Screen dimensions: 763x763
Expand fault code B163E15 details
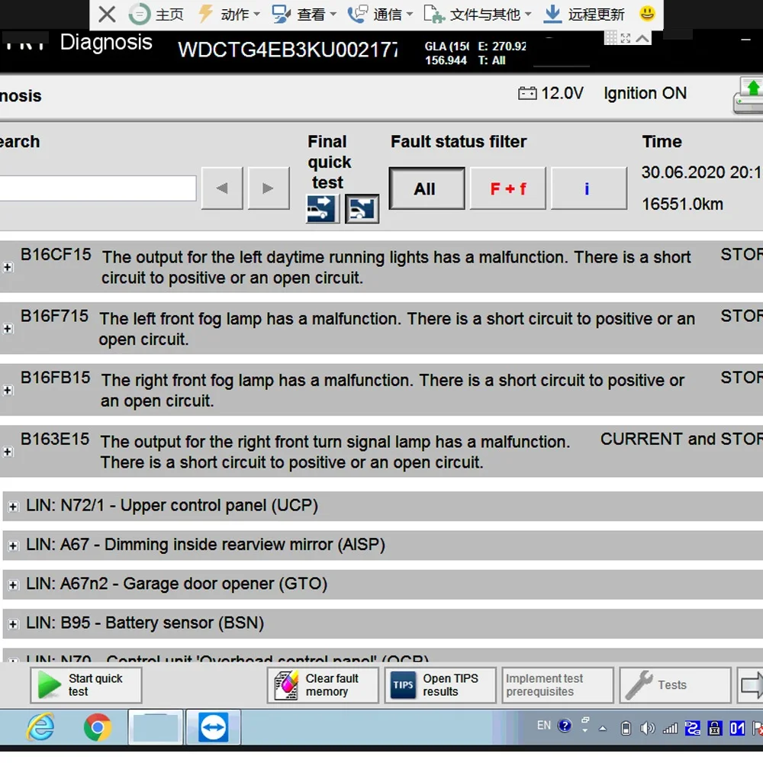(8, 452)
